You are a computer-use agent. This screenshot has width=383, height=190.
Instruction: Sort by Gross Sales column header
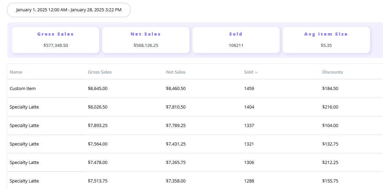click(x=100, y=72)
